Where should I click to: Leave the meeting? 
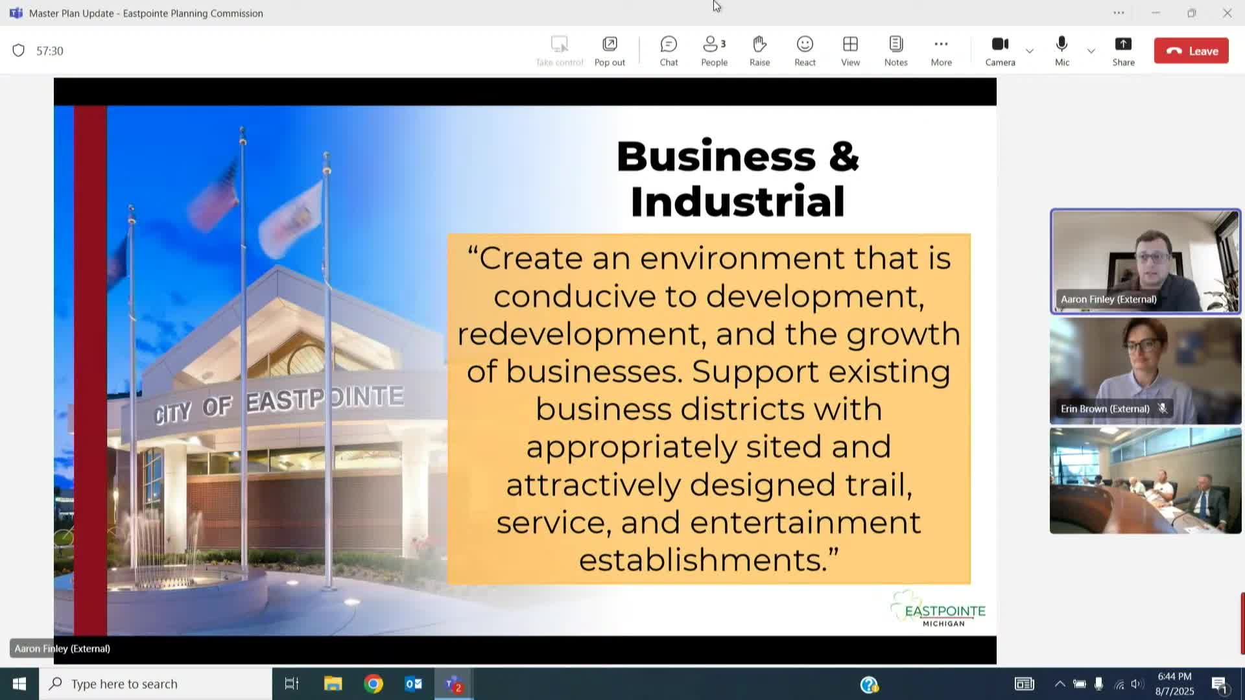1191,51
